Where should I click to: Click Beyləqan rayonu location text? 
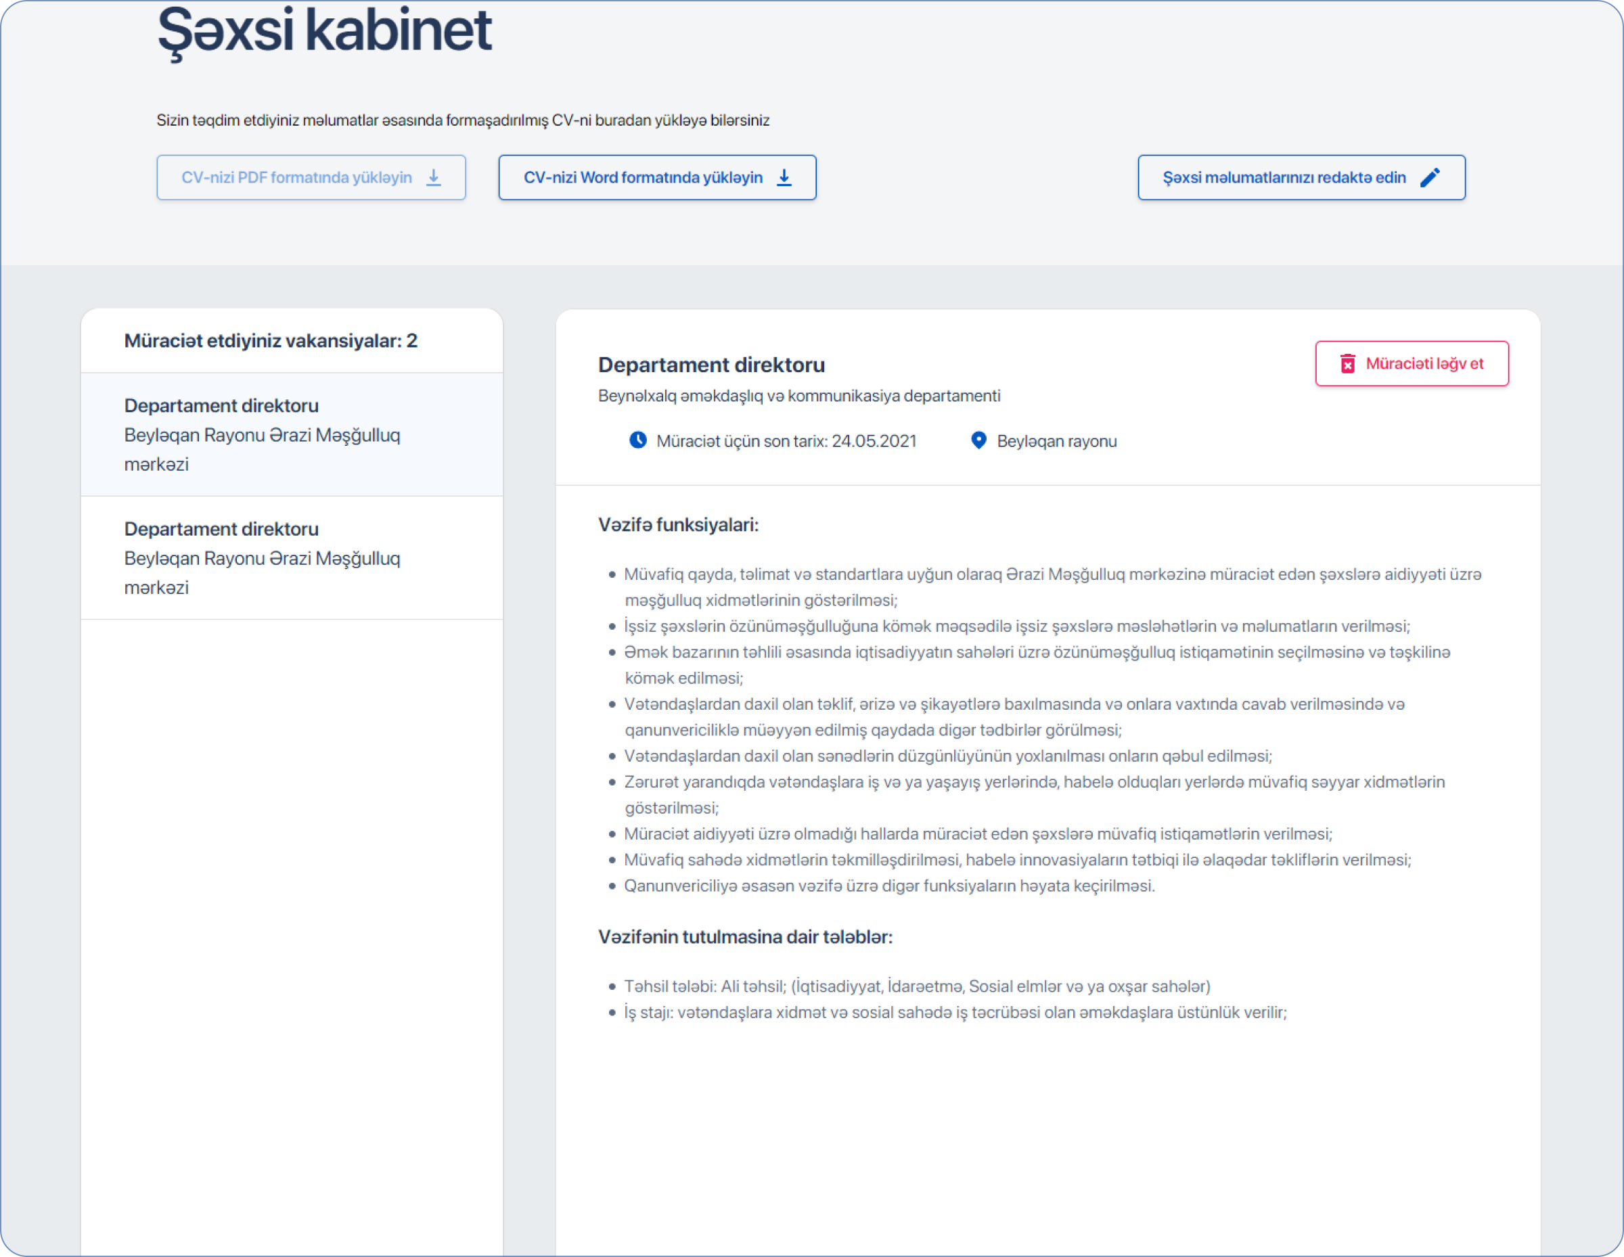1056,442
